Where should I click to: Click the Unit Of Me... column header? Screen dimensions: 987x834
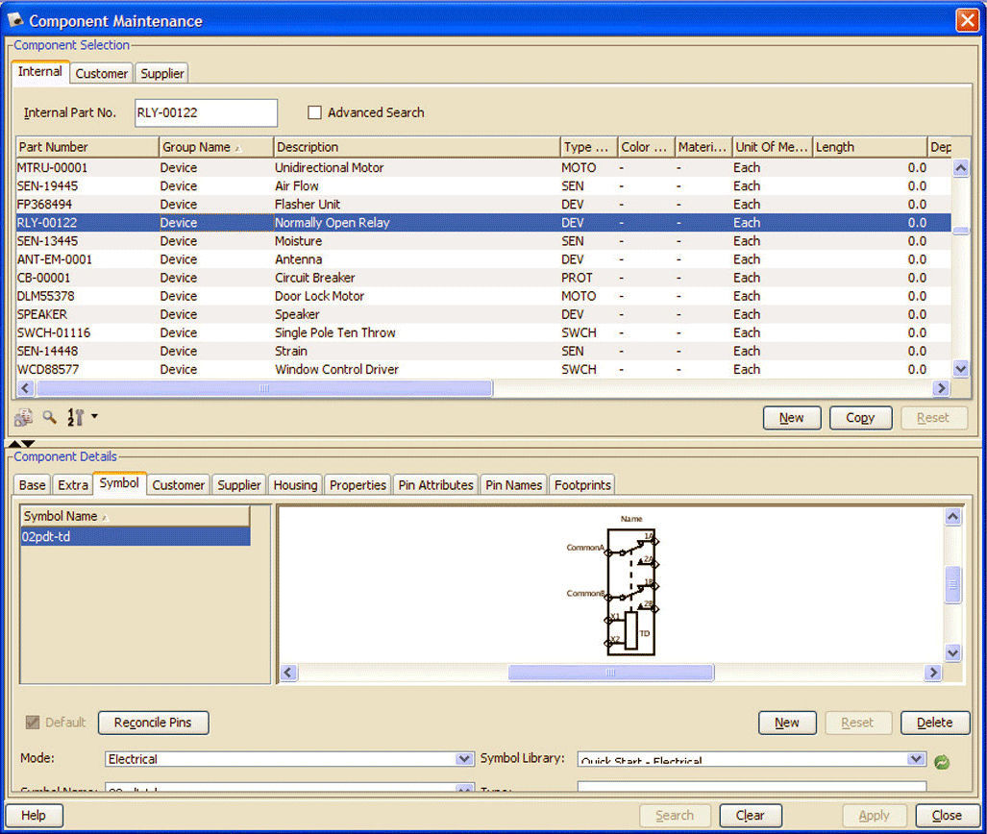772,147
